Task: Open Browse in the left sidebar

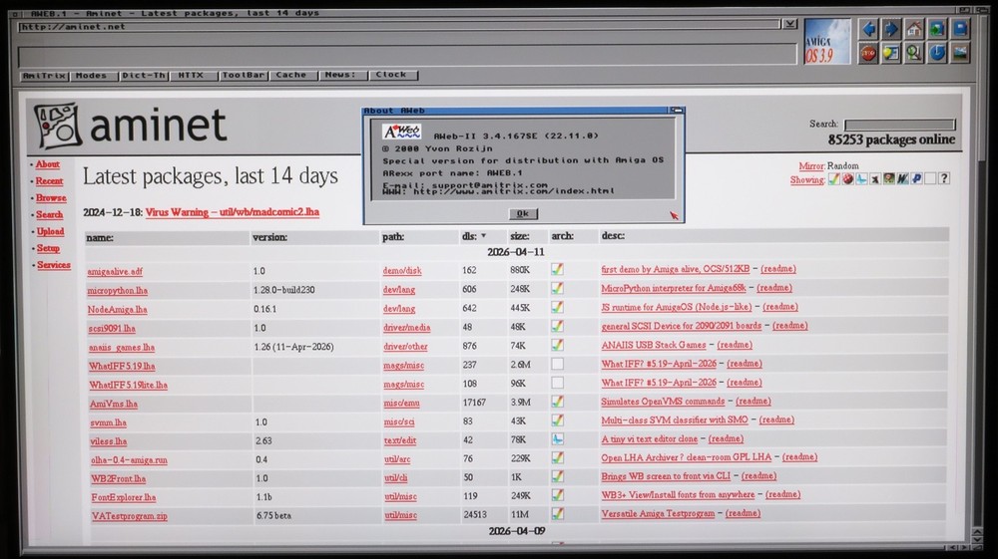Action: [51, 198]
